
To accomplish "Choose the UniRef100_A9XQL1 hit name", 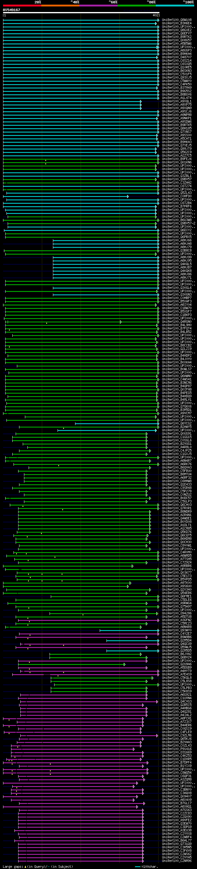I will click(x=176, y=101).
